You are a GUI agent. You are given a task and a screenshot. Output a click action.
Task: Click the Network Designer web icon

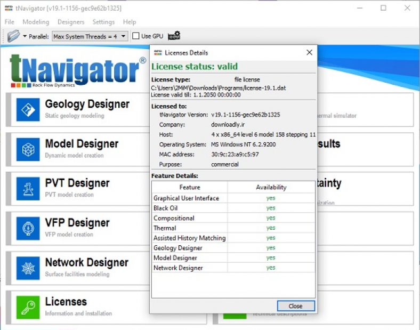(x=28, y=268)
